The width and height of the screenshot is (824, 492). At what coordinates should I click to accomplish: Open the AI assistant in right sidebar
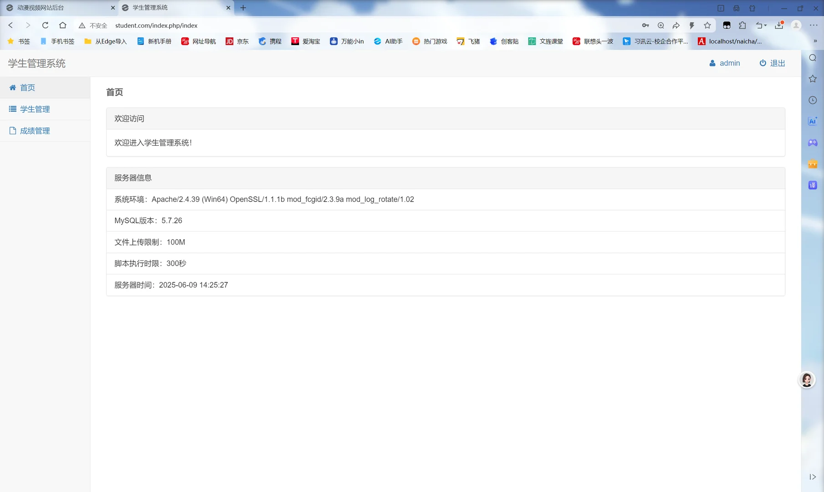tap(813, 121)
